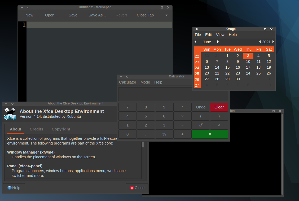Switch to the Credits tab in the Xfce dialog
Viewport: 299px width, 201px height.
pyautogui.click(x=36, y=129)
